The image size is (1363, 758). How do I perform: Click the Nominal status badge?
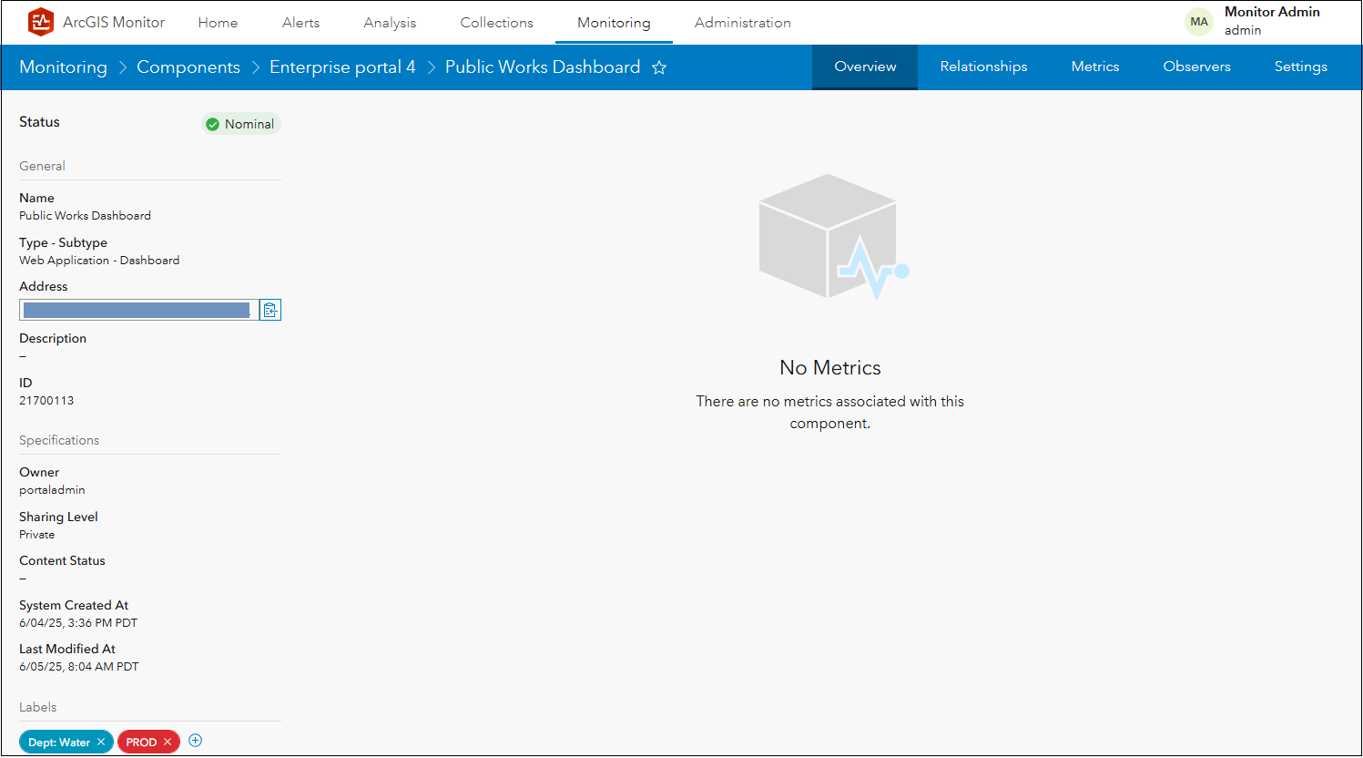(x=241, y=124)
